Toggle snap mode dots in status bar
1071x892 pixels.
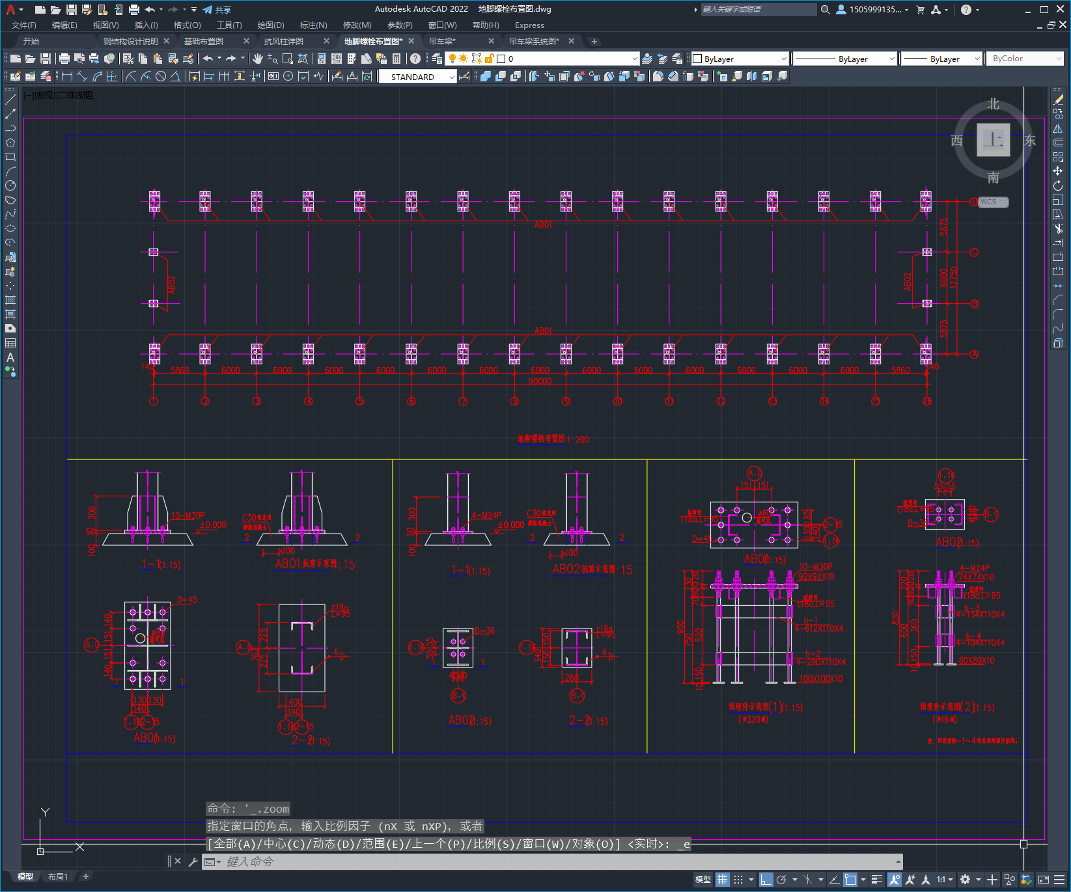pyautogui.click(x=738, y=880)
